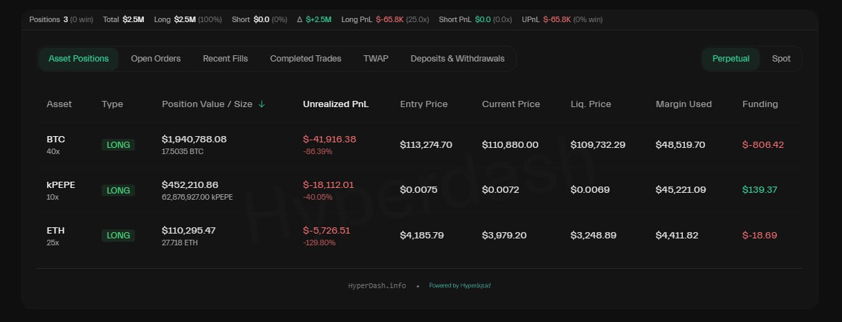Viewport: 842px width, 322px height.
Task: Open the TWAP tab
Action: (x=376, y=59)
